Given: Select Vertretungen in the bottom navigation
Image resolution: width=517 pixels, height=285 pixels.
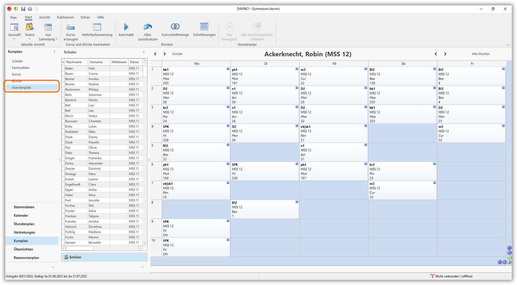Looking at the screenshot, I should click(24, 232).
